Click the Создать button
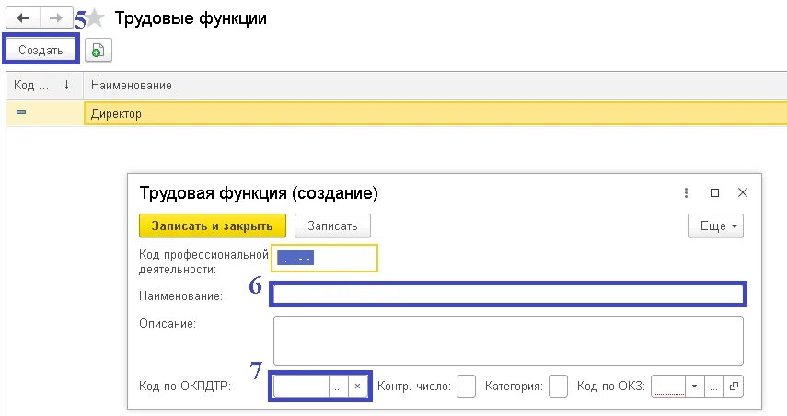The width and height of the screenshot is (787, 416). 41,51
